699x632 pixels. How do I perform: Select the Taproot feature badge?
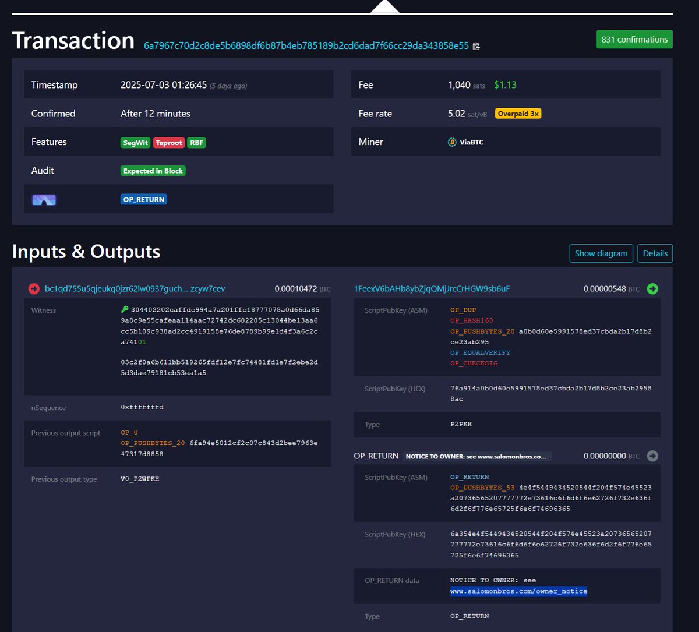click(x=168, y=142)
